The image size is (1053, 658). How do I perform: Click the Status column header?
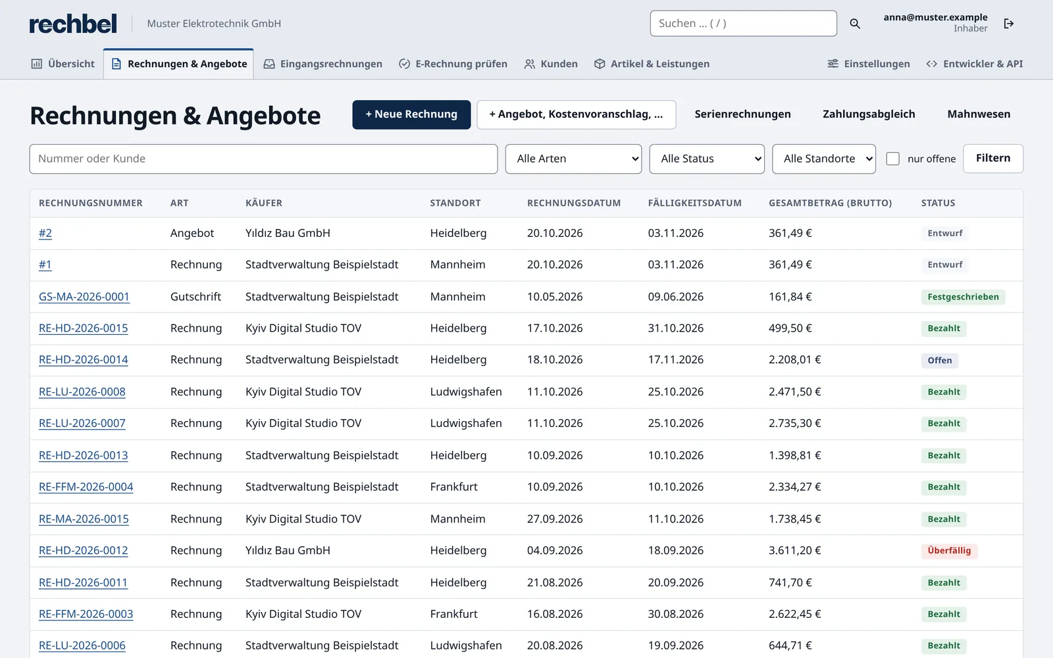pos(938,203)
